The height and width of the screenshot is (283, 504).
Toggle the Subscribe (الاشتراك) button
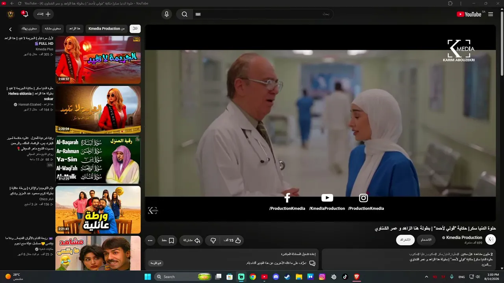click(405, 240)
